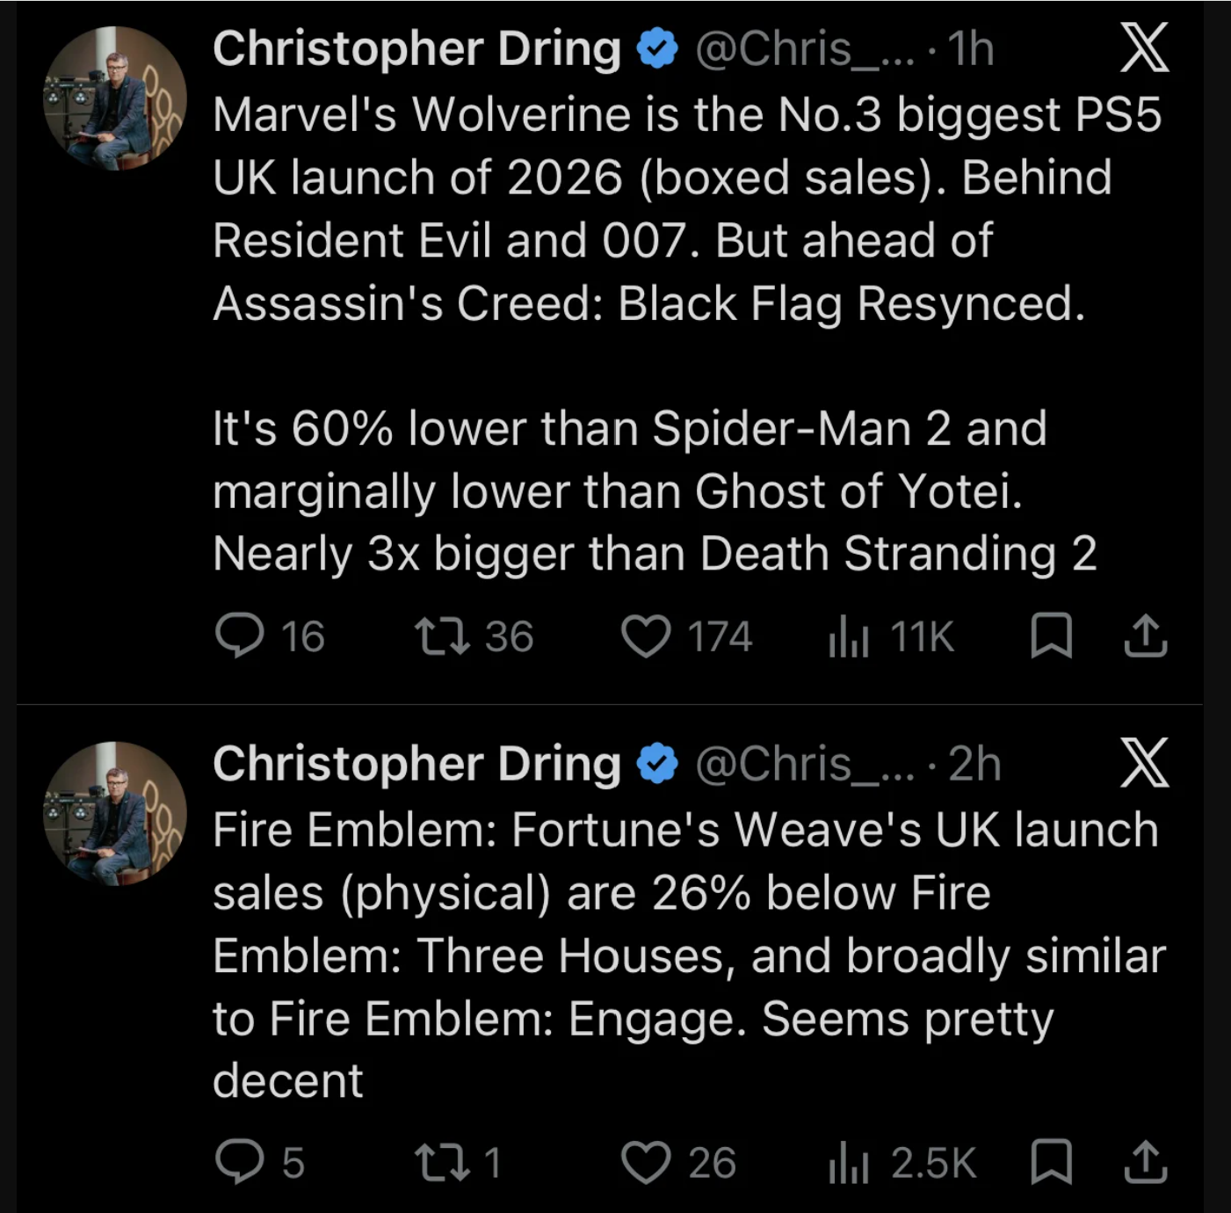Screen dimensions: 1231x1213
Task: Open the 1h timestamp of the first tweet
Action: [x=971, y=49]
